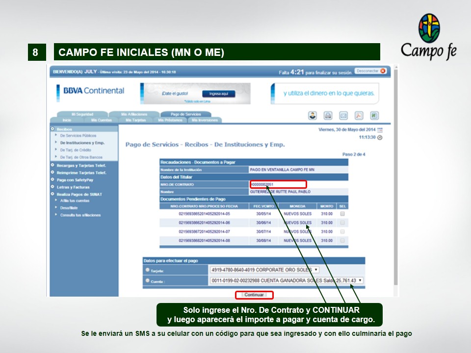
Task: Go to the Inicio tab
Action: 67,120
